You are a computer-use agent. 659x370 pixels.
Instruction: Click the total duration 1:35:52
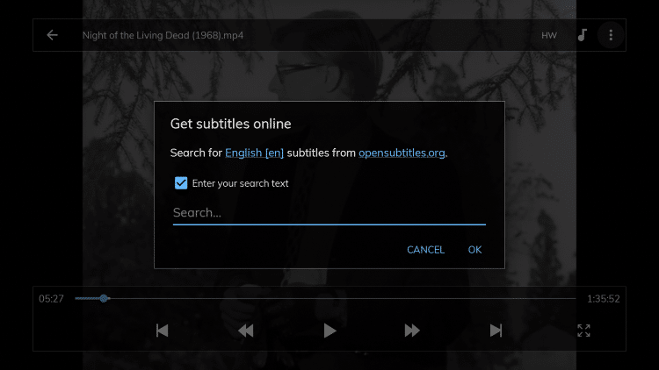pos(603,299)
